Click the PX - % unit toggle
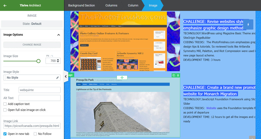Screen dimensions: 261x139 tap(50, 56)
